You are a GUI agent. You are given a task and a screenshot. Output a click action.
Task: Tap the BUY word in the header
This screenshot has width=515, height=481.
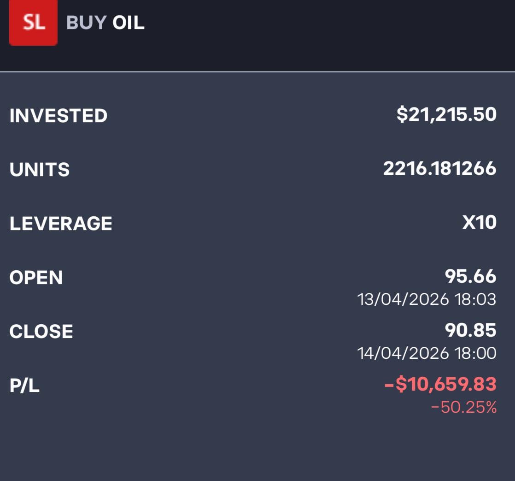pos(86,23)
